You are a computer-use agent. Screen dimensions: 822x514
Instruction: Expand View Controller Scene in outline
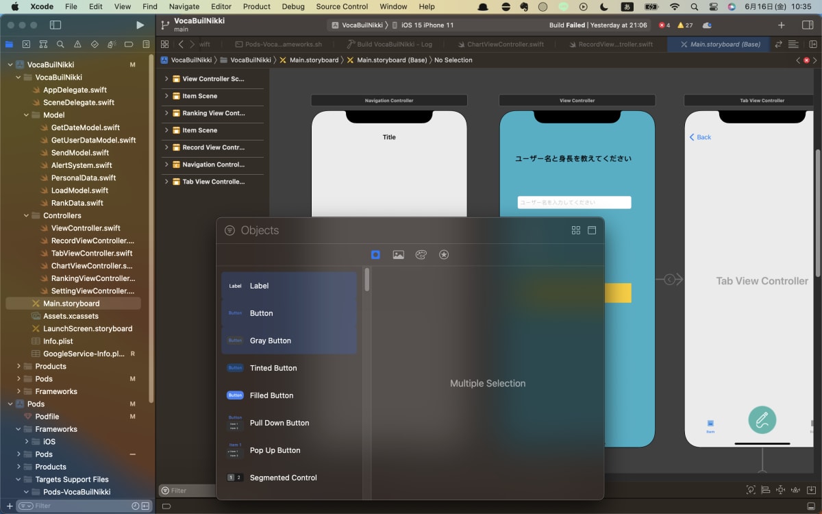(x=166, y=79)
